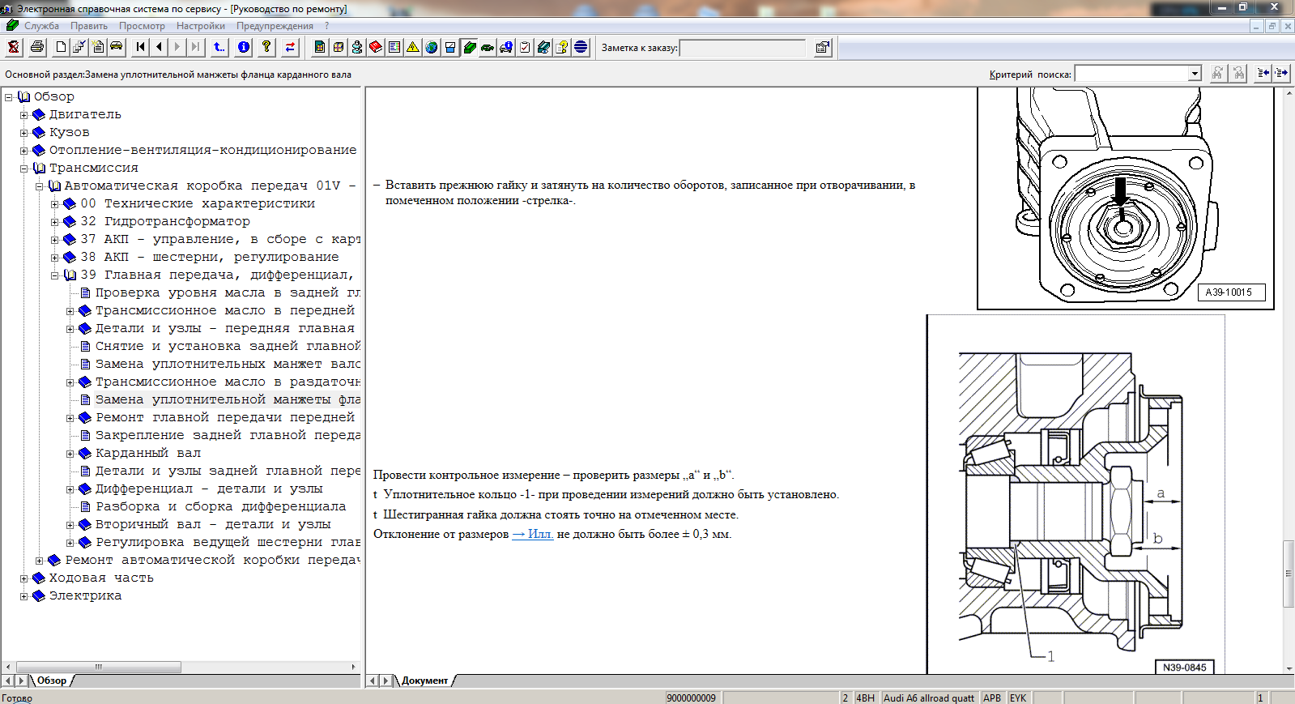
Task: Click the printer icon in toolbar
Action: [x=37, y=47]
